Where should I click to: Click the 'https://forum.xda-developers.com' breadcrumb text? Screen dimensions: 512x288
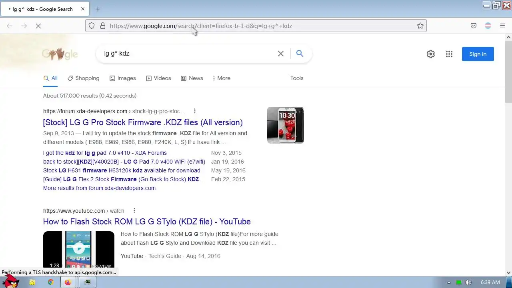[85, 111]
